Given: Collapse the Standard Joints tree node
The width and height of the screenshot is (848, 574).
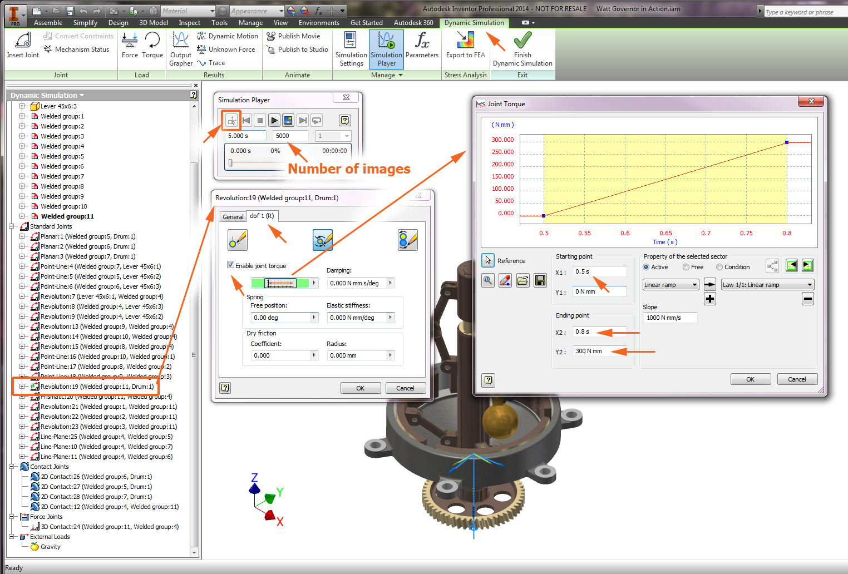Looking at the screenshot, I should click(12, 226).
